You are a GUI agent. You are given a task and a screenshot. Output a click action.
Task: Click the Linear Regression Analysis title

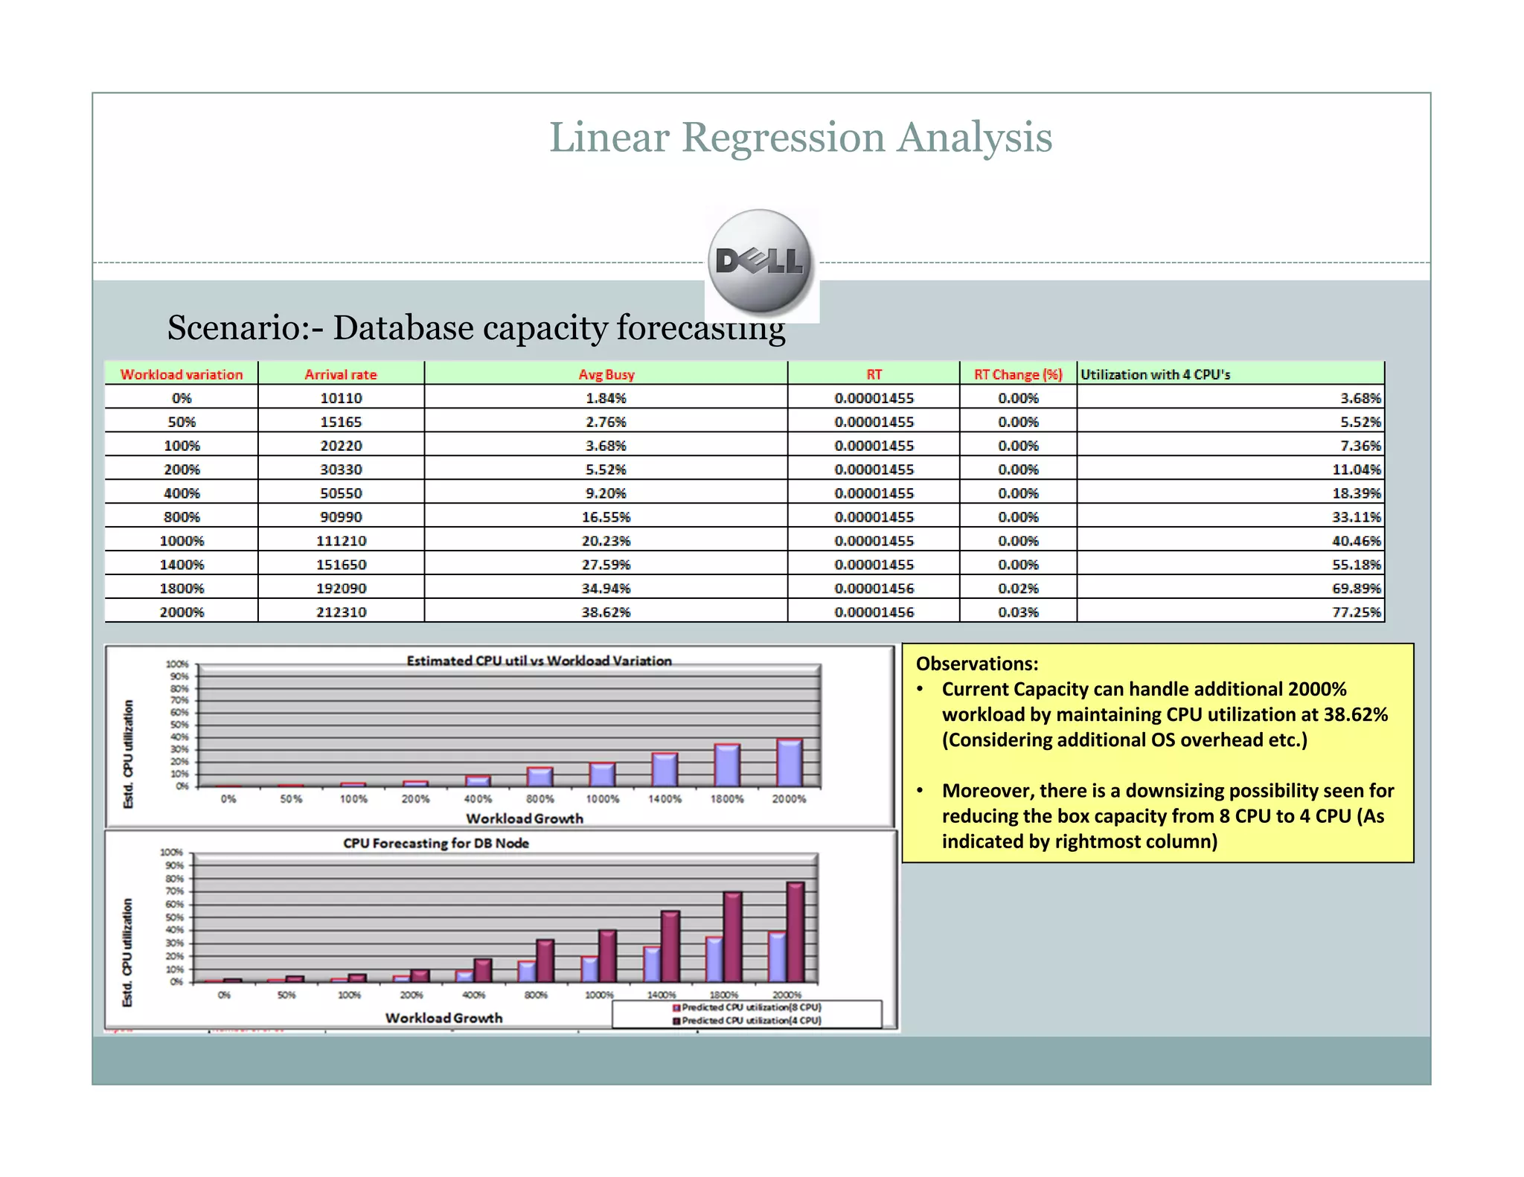(x=800, y=138)
